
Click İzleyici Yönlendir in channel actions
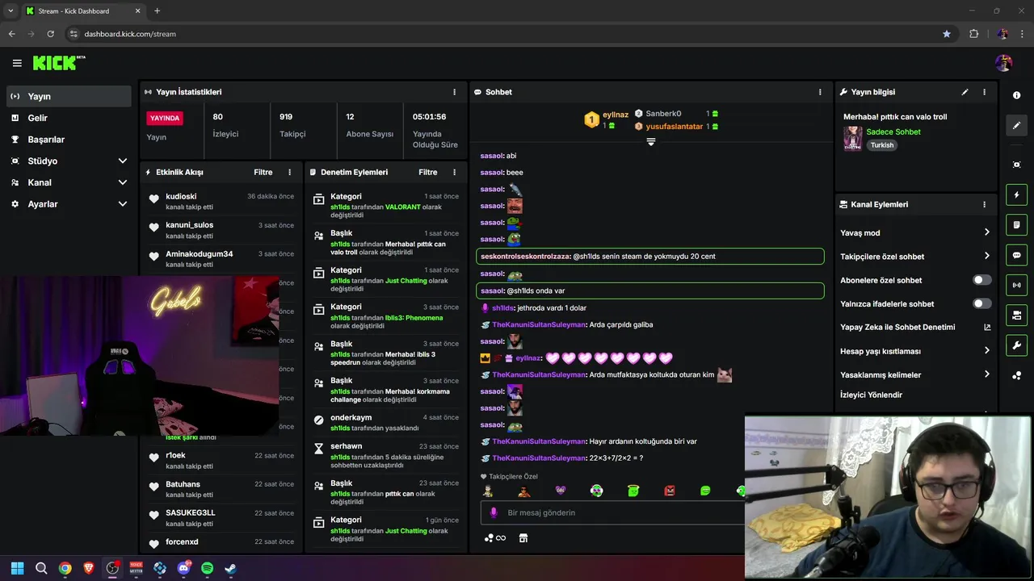pyautogui.click(x=871, y=395)
